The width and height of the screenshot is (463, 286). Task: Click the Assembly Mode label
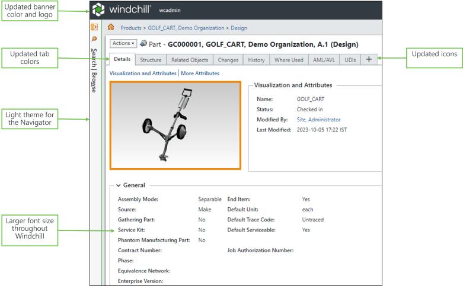[x=138, y=200]
